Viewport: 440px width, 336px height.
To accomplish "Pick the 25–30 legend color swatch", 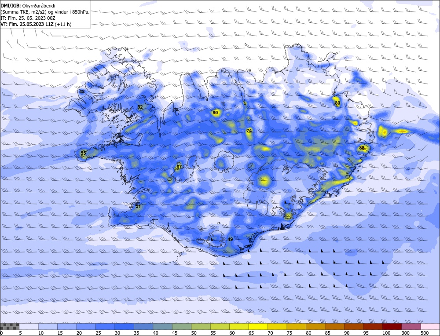I will 105,326.
